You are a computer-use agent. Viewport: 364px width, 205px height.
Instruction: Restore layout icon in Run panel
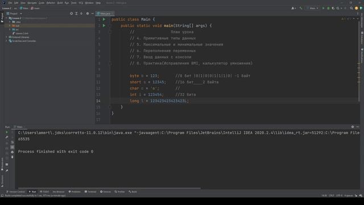(x=7, y=165)
